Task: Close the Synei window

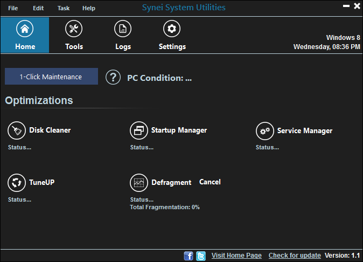Action: point(357,6)
